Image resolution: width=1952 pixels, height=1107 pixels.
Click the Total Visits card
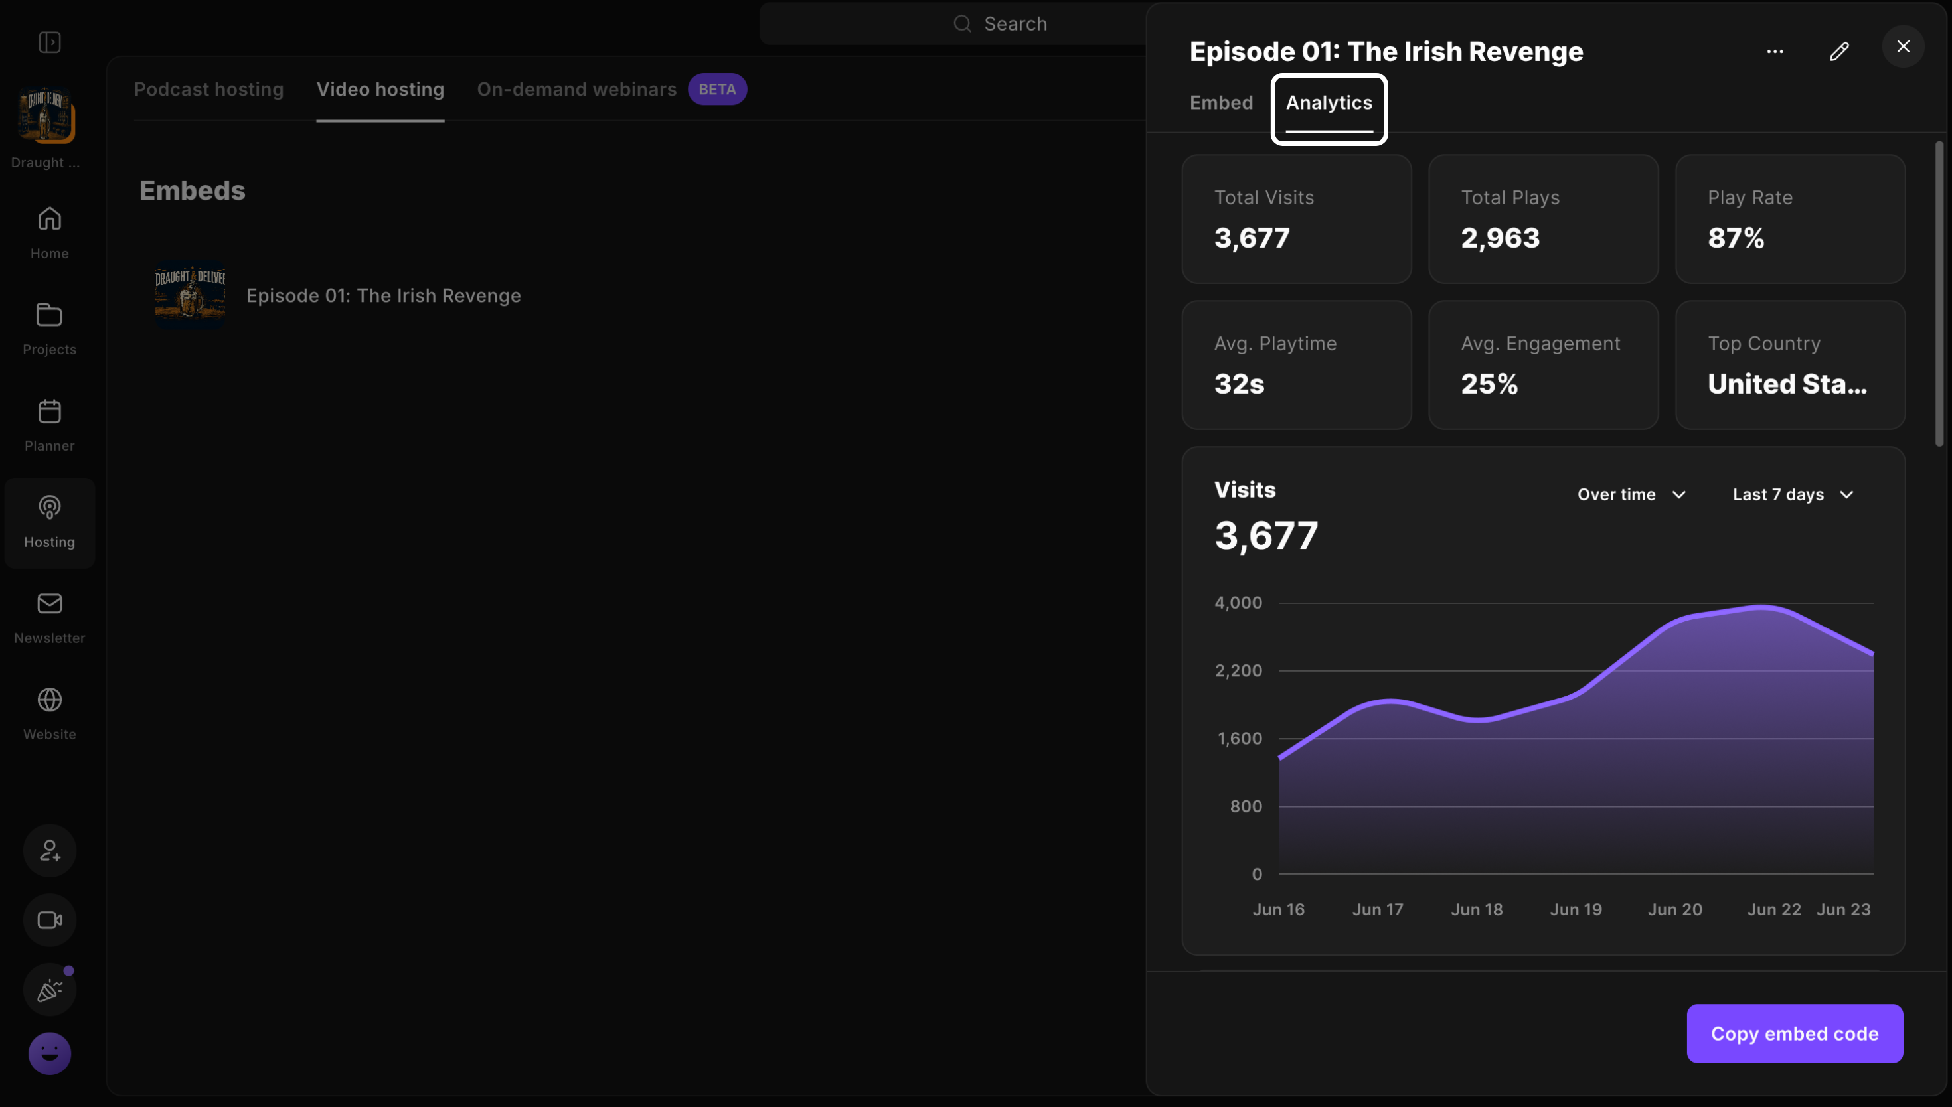tap(1297, 219)
